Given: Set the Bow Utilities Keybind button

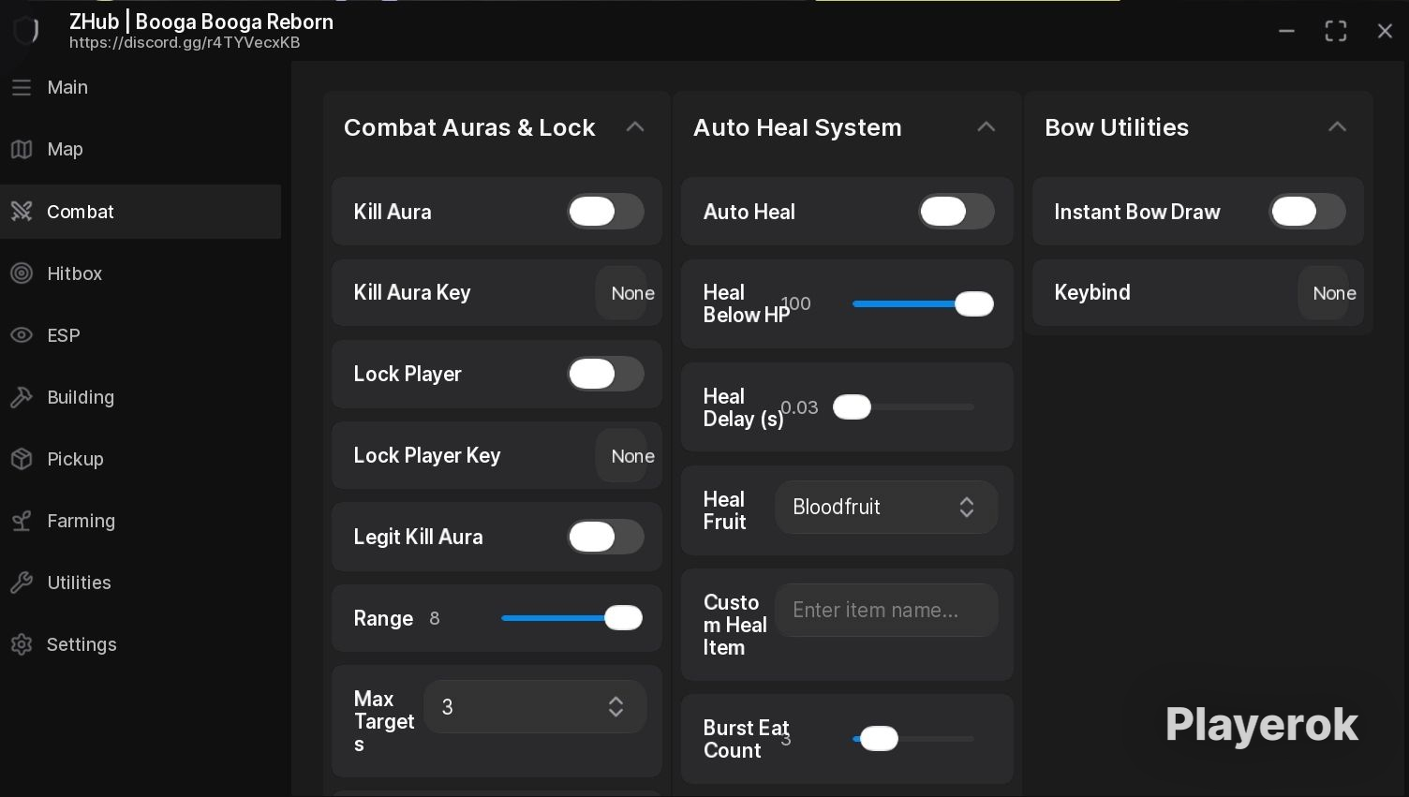Looking at the screenshot, I should click(x=1323, y=293).
